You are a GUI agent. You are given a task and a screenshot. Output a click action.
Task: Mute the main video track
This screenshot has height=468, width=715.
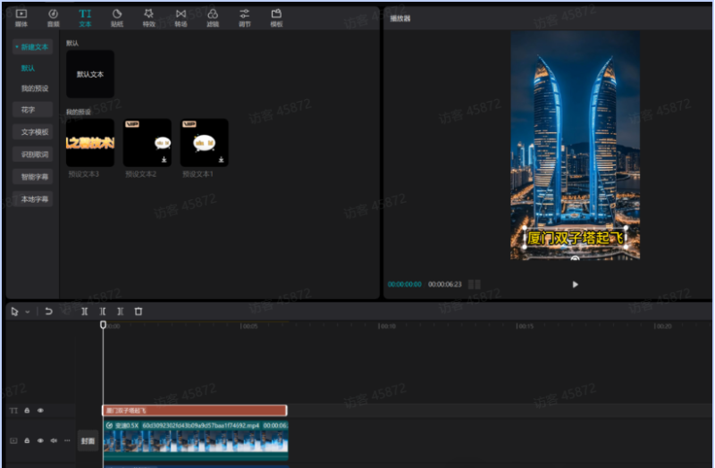54,440
